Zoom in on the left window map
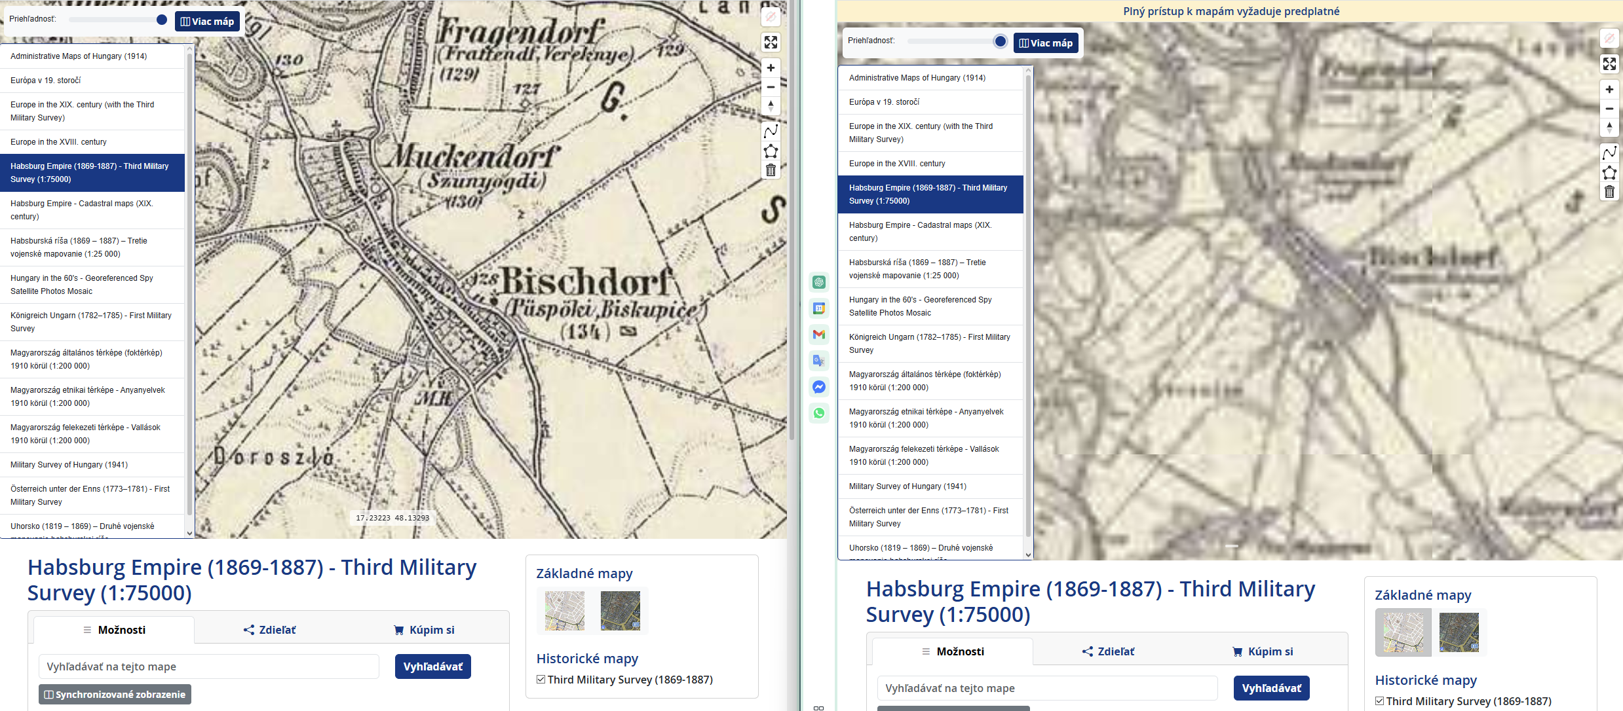This screenshot has height=711, width=1623. (771, 67)
